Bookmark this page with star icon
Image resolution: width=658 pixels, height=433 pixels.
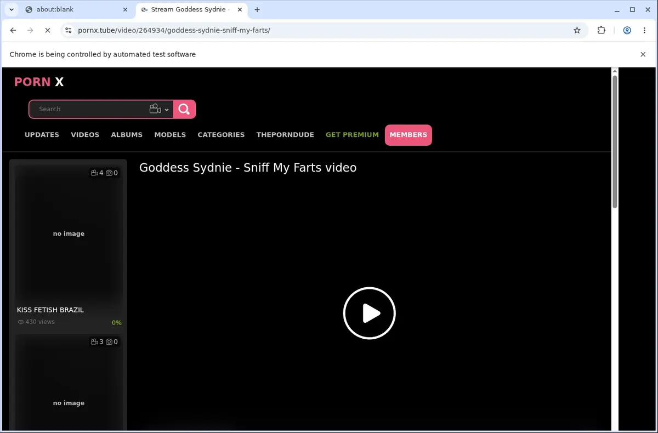click(x=577, y=31)
